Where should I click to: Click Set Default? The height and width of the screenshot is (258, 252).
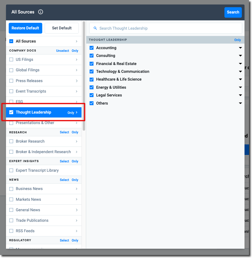pos(61,28)
